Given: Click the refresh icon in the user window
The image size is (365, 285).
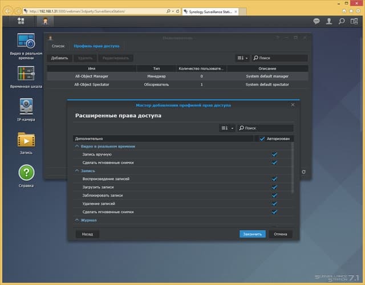Looking at the screenshot, I should point(303,172).
